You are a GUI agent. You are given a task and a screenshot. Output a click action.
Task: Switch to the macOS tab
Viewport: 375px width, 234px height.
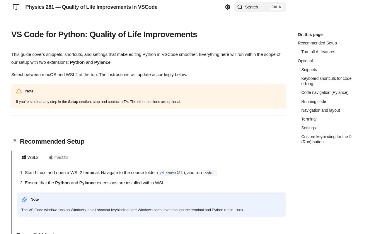pos(58,157)
